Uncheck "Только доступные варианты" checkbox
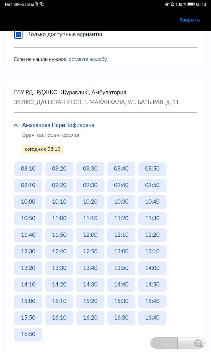Screen dimensions: 211x352 click(18, 35)
